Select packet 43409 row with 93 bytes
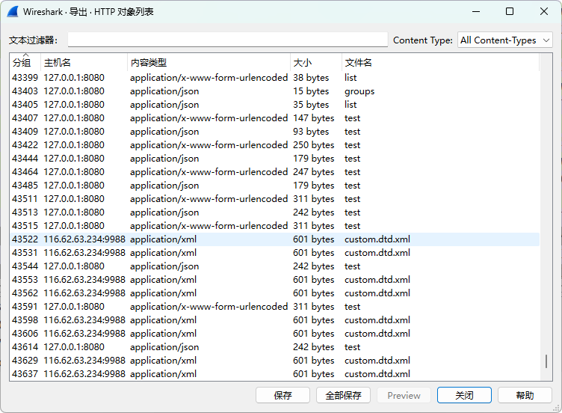The image size is (562, 413). tap(274, 132)
